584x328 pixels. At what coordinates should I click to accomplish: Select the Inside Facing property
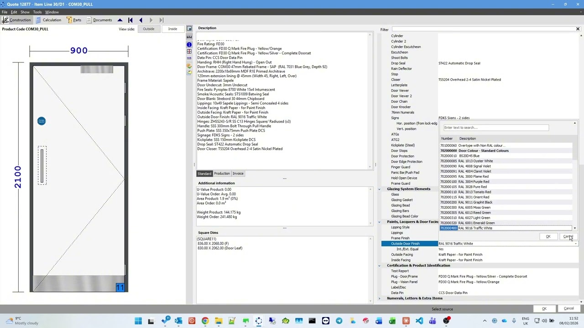point(401,260)
